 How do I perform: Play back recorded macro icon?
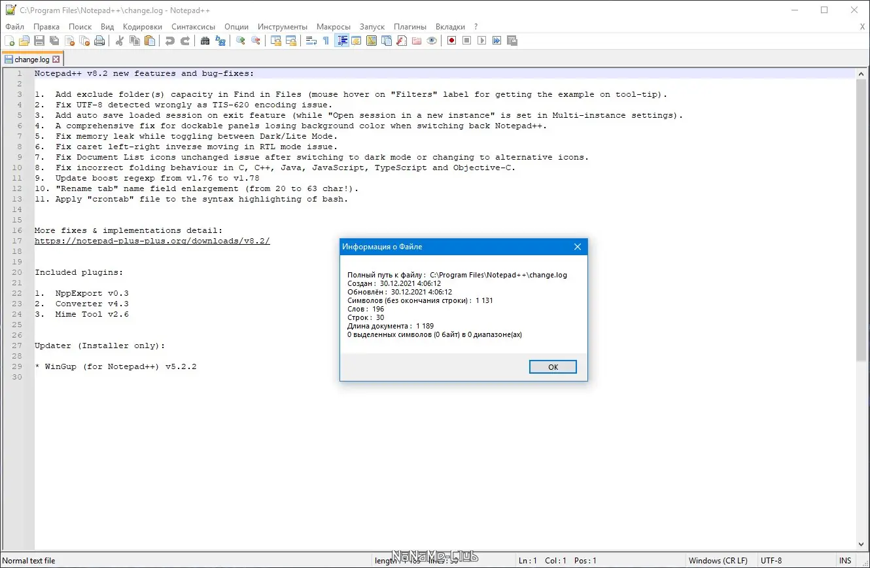[x=481, y=41]
